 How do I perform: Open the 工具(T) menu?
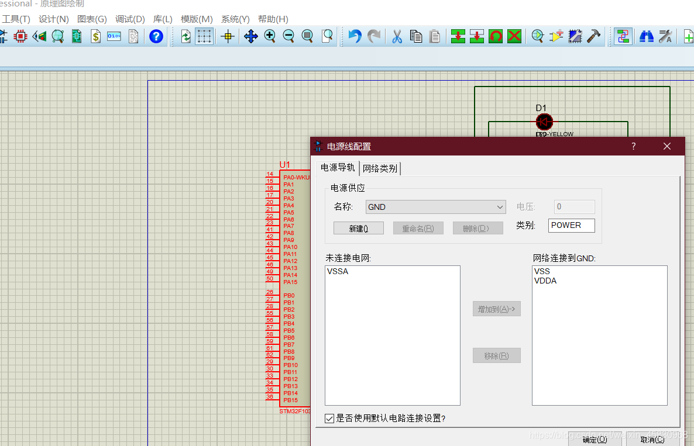point(16,19)
